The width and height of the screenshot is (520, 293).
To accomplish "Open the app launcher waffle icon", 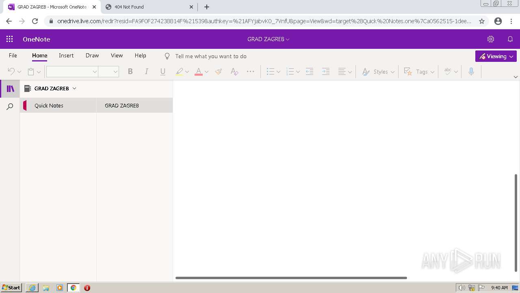I will [x=10, y=39].
